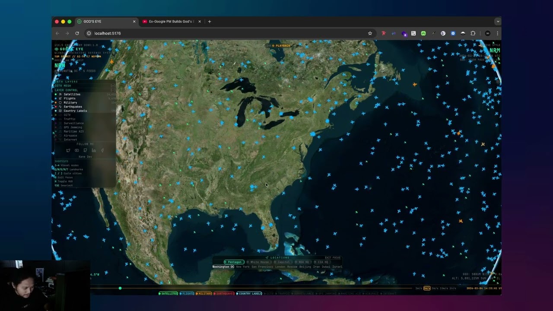This screenshot has height=311, width=553.
Task: Toggle the Earthquakes chip in the bottom bar
Action: tap(224, 294)
